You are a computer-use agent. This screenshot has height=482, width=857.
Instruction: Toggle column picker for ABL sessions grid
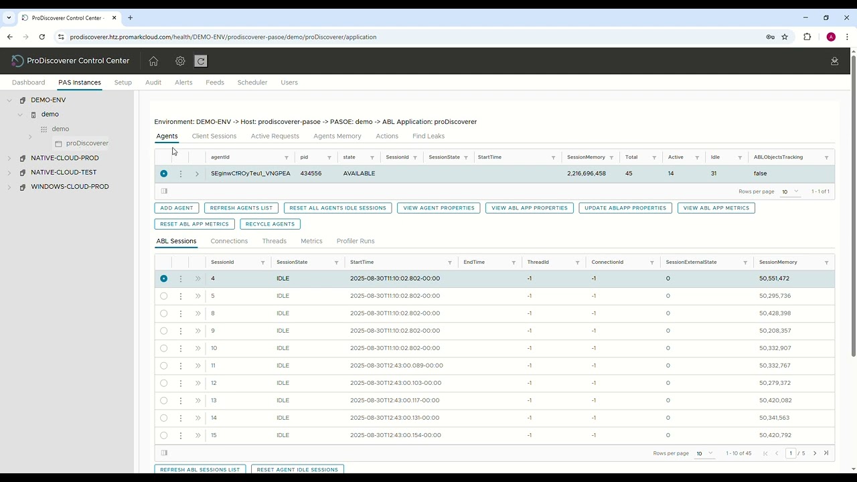tap(164, 453)
